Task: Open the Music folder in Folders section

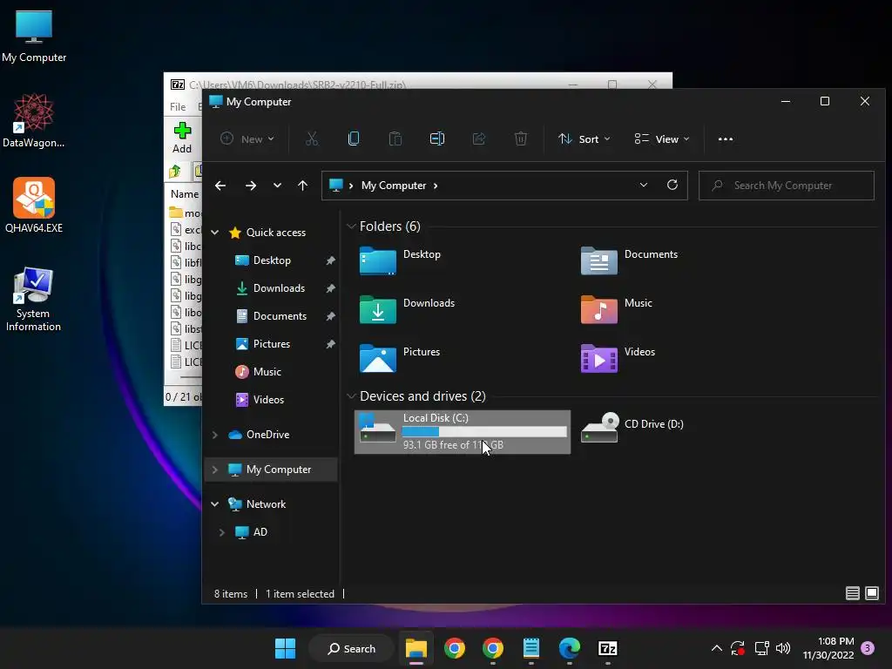Action: coord(617,309)
